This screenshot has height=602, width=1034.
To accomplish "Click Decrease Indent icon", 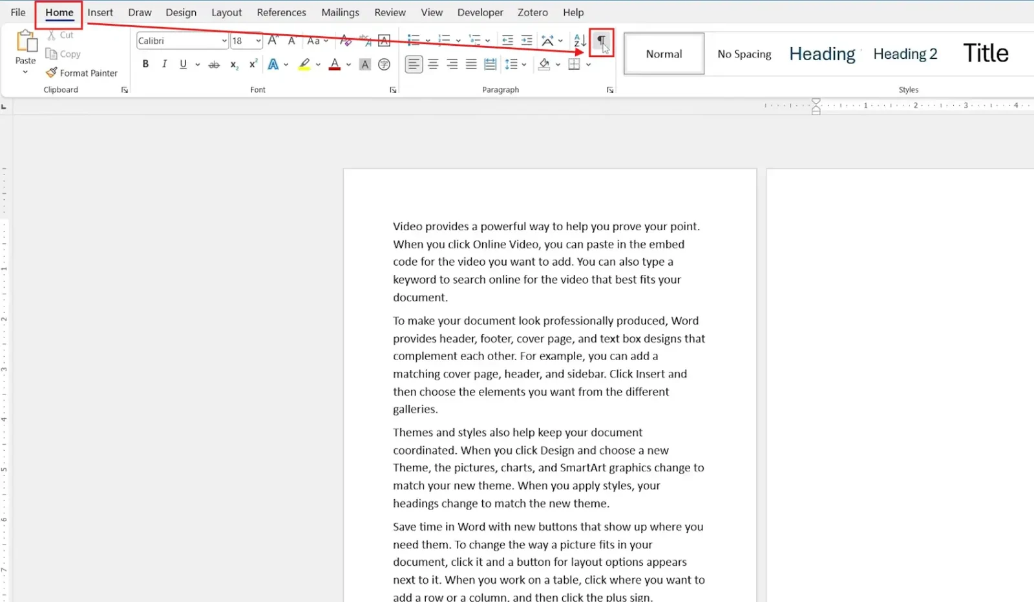I will coord(507,40).
